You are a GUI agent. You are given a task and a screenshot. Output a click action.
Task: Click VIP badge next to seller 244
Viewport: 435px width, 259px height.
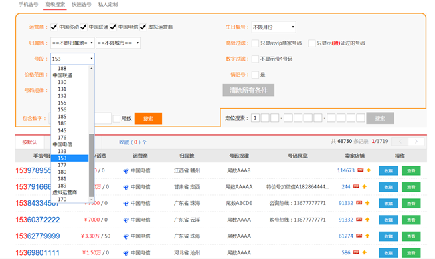[x=356, y=186]
